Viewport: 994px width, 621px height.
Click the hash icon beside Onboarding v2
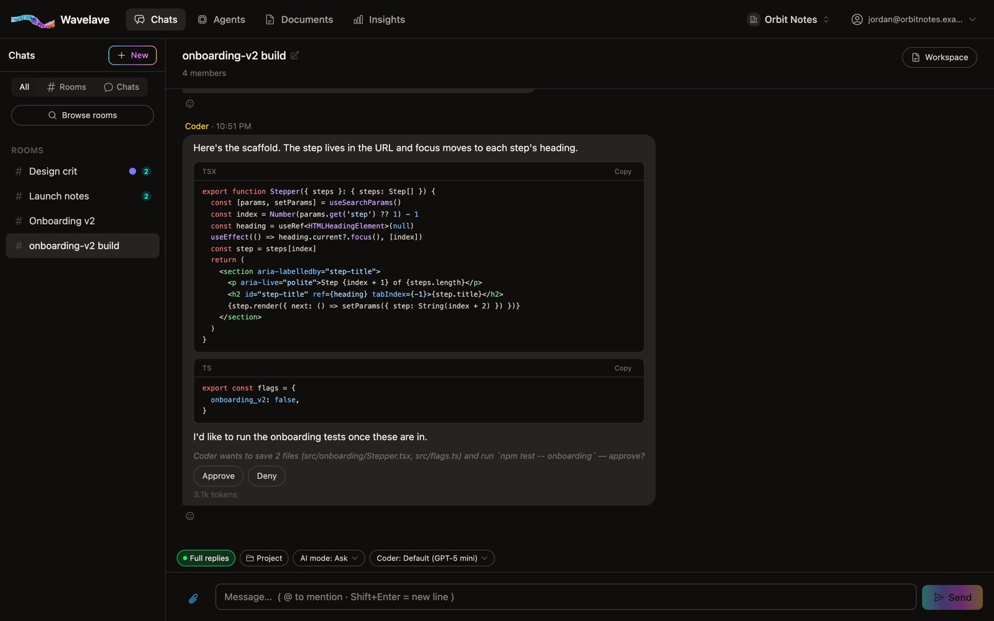[19, 221]
